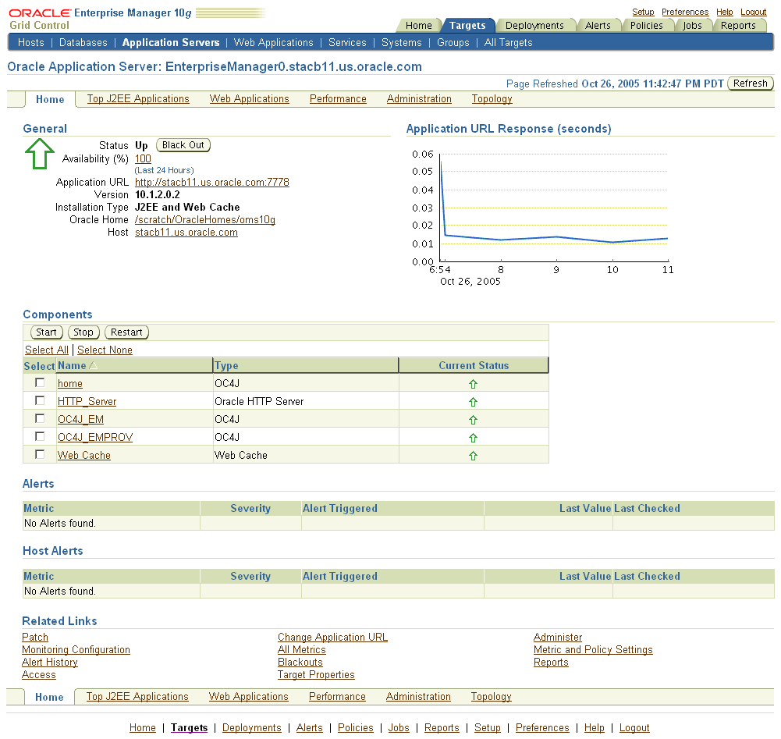Click the status arrow icon for home component
This screenshot has height=739, width=781.
[x=473, y=383]
